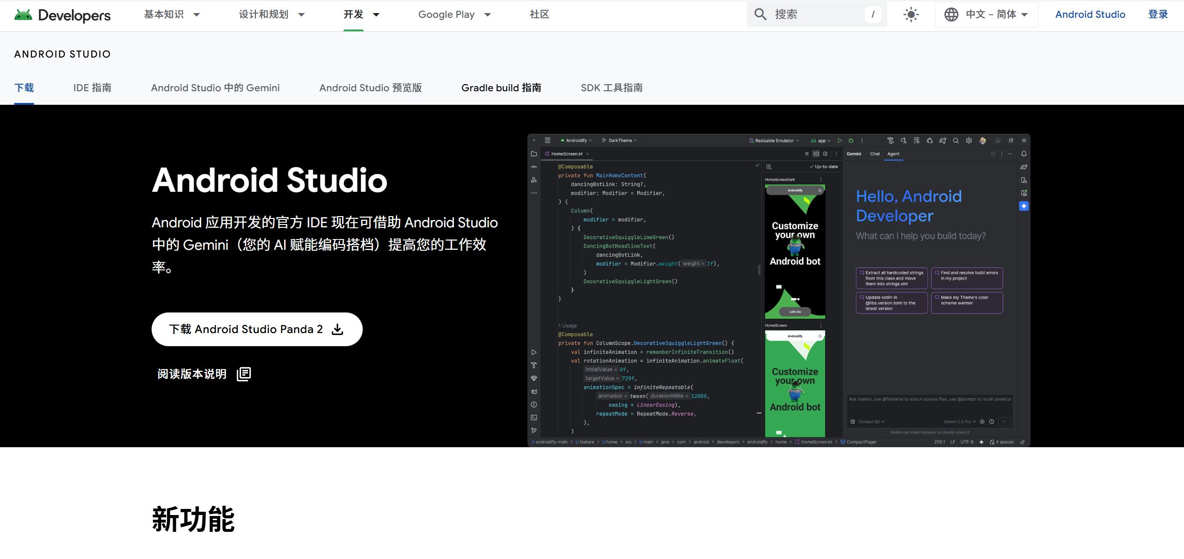Select the SDK 工具指南 tab

pyautogui.click(x=611, y=88)
